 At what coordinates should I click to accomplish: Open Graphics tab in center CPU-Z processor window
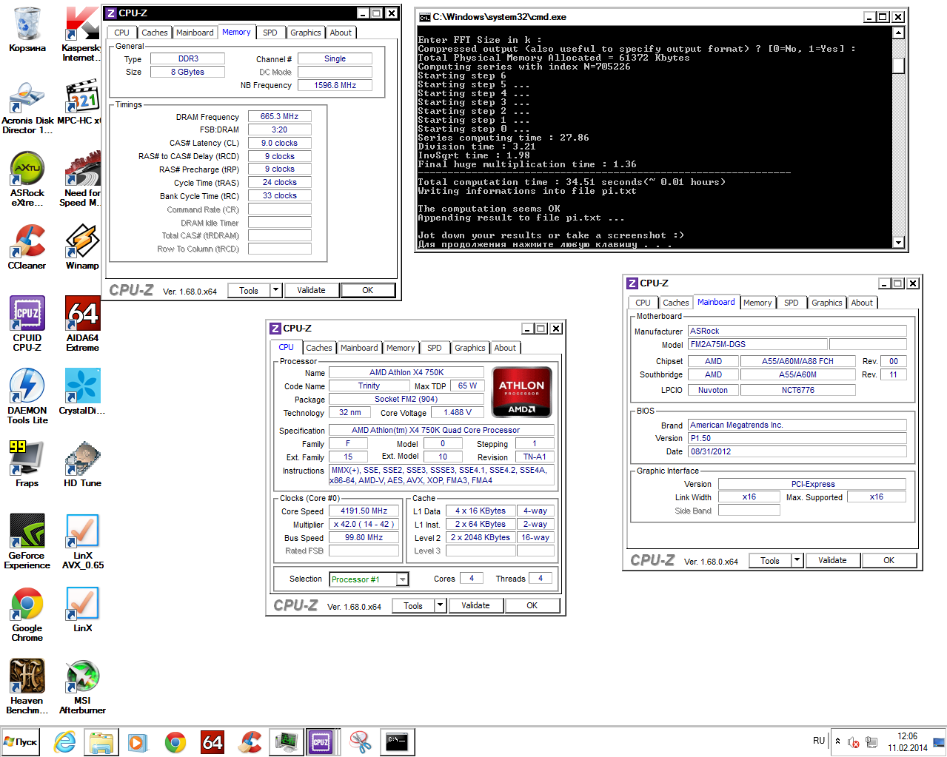coord(470,348)
